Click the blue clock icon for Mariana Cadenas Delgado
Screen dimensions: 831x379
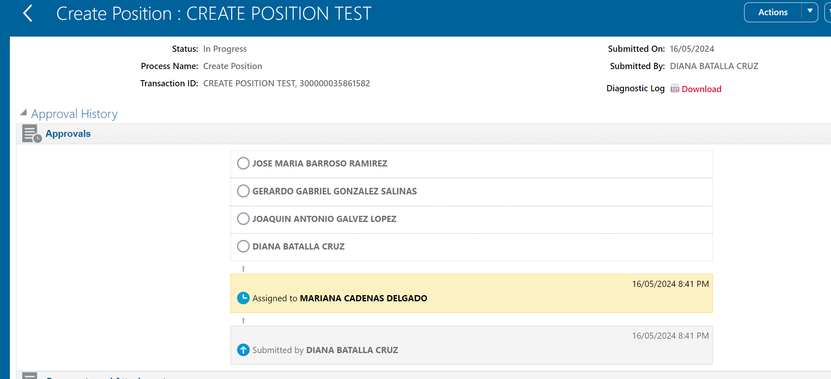tap(243, 298)
